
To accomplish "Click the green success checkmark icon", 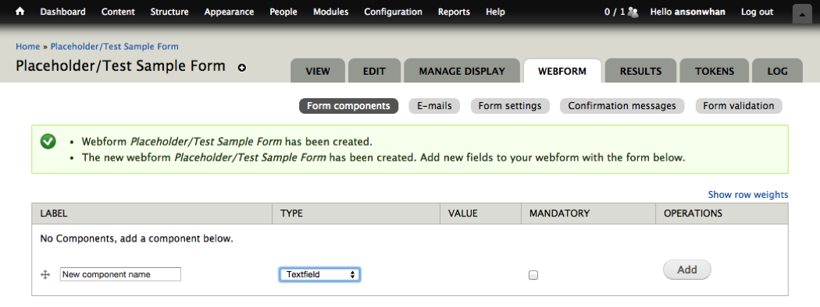I will coord(48,141).
